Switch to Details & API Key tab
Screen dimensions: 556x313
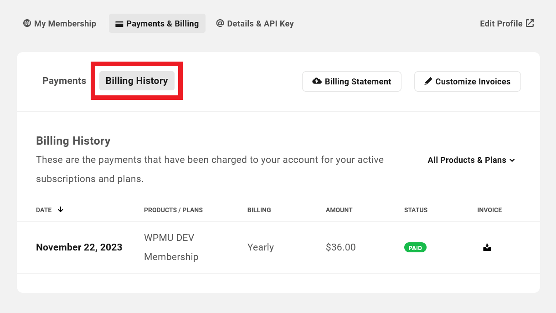click(x=255, y=23)
